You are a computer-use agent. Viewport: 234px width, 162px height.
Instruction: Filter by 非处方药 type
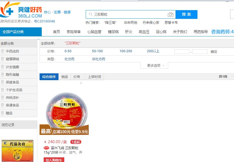tap(99, 59)
